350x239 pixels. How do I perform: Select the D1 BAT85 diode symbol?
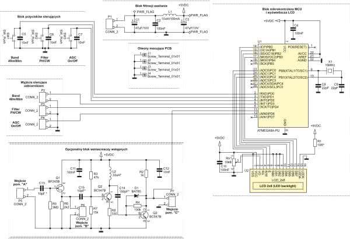coord(135,195)
